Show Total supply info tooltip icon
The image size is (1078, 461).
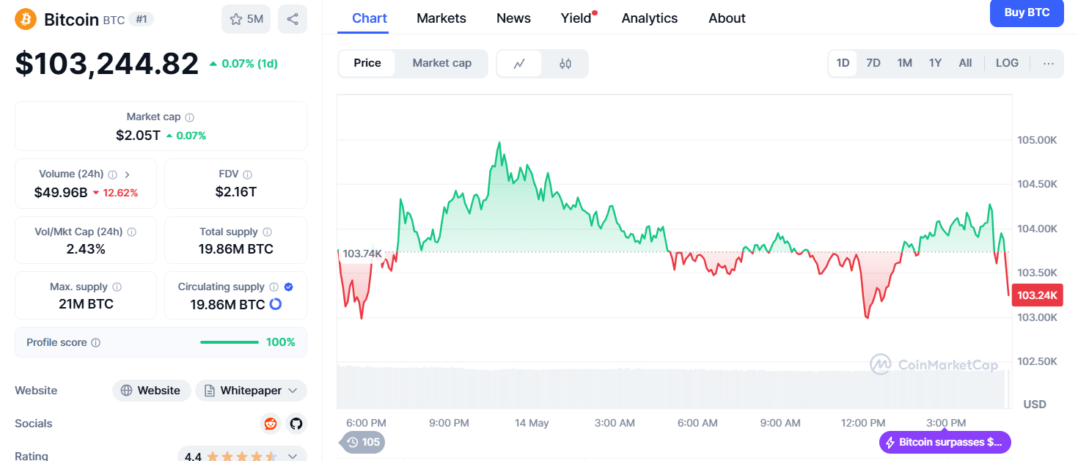coord(268,232)
